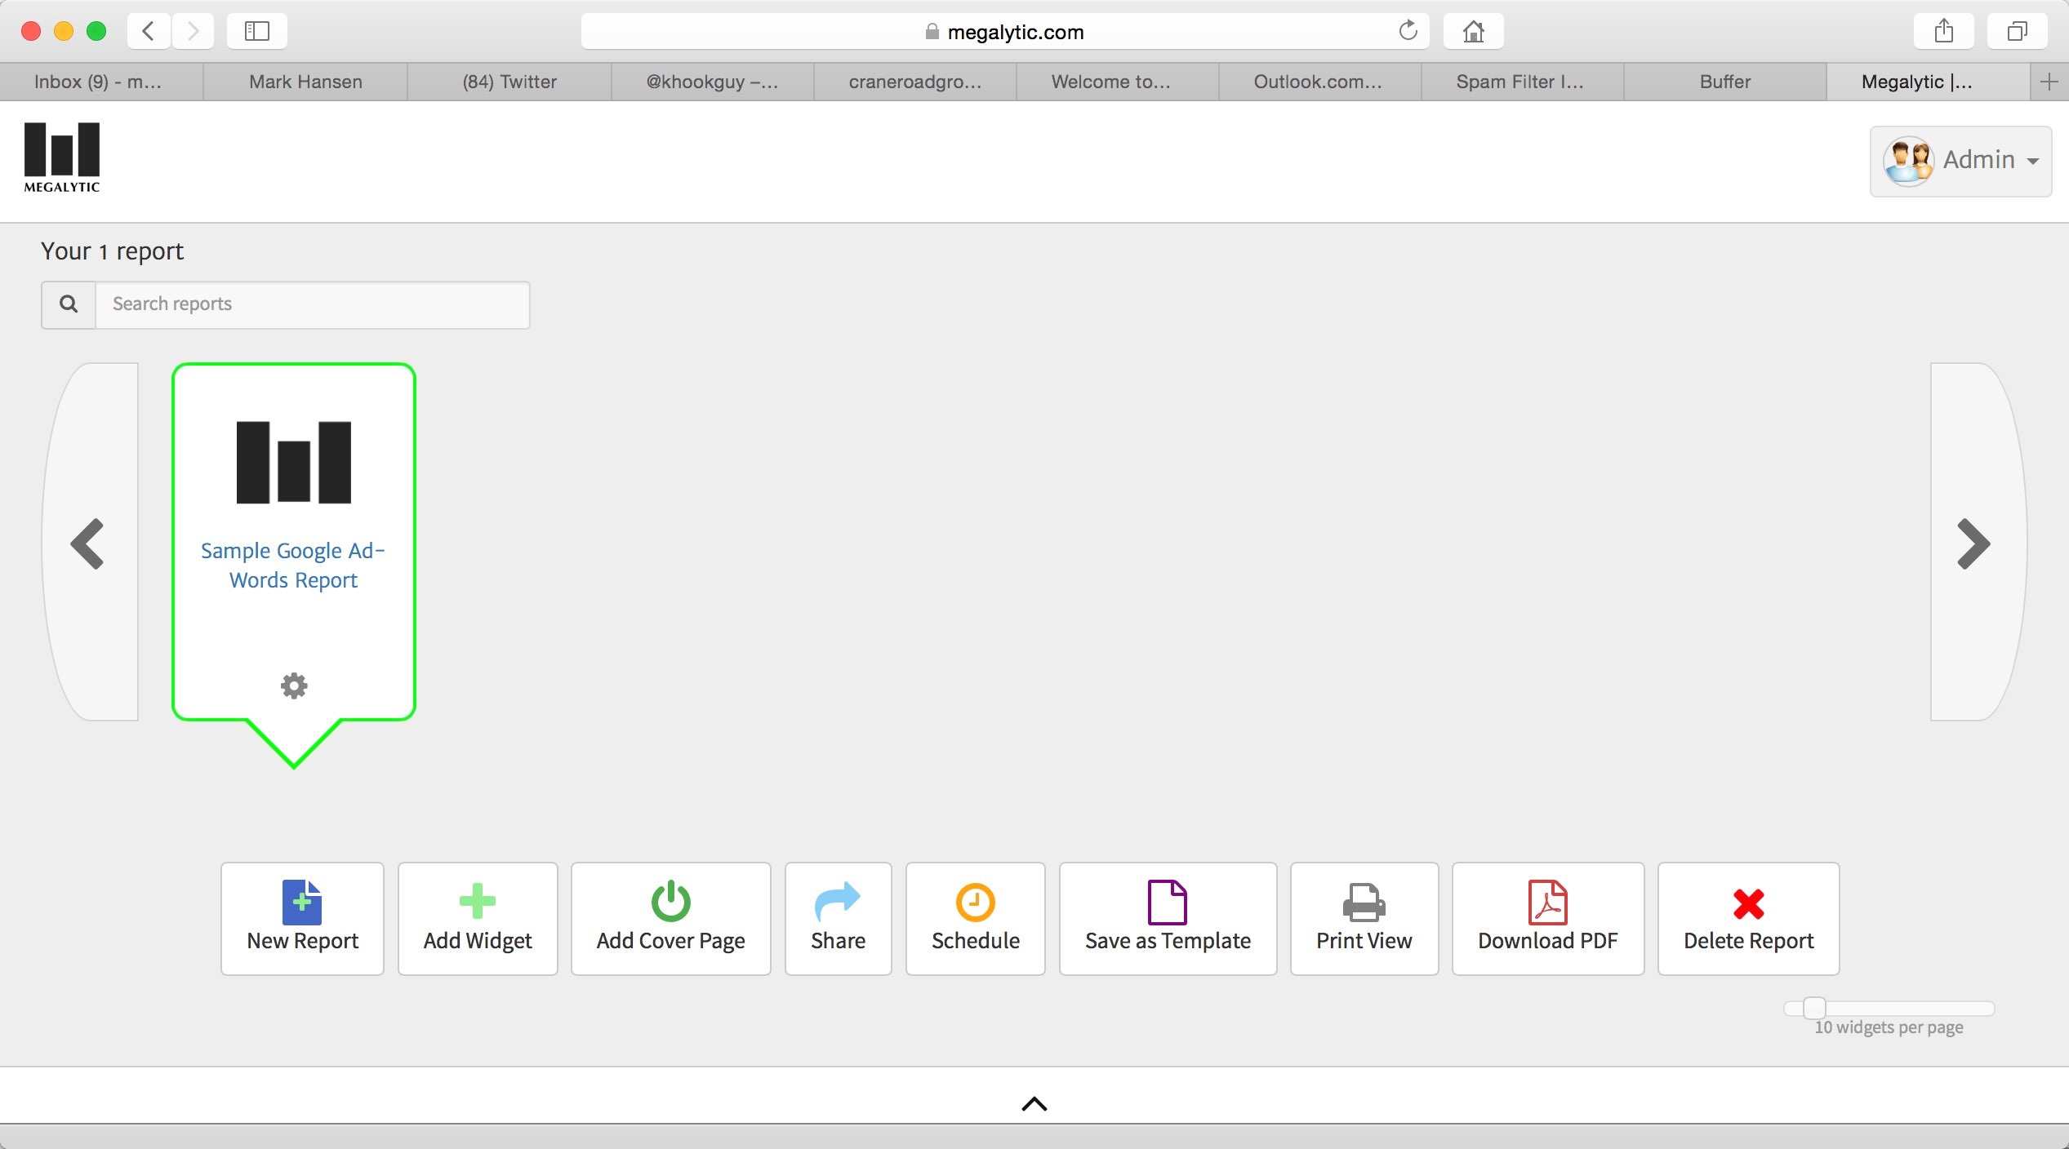The width and height of the screenshot is (2069, 1149).
Task: Open a new browser tab with plus
Action: click(x=2049, y=82)
